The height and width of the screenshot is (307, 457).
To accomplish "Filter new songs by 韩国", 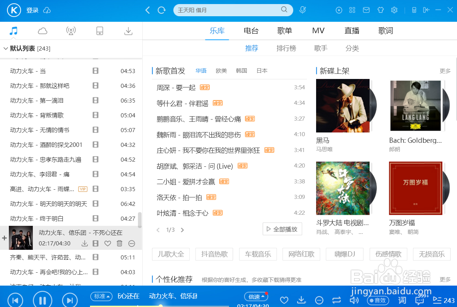I will tap(242, 71).
